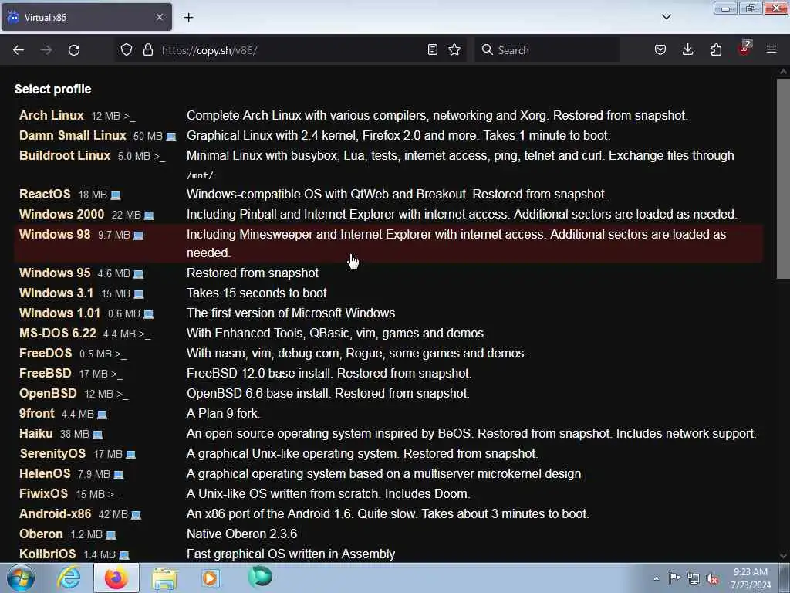
Task: Launch Internet Explorer from the taskbar
Action: (69, 578)
